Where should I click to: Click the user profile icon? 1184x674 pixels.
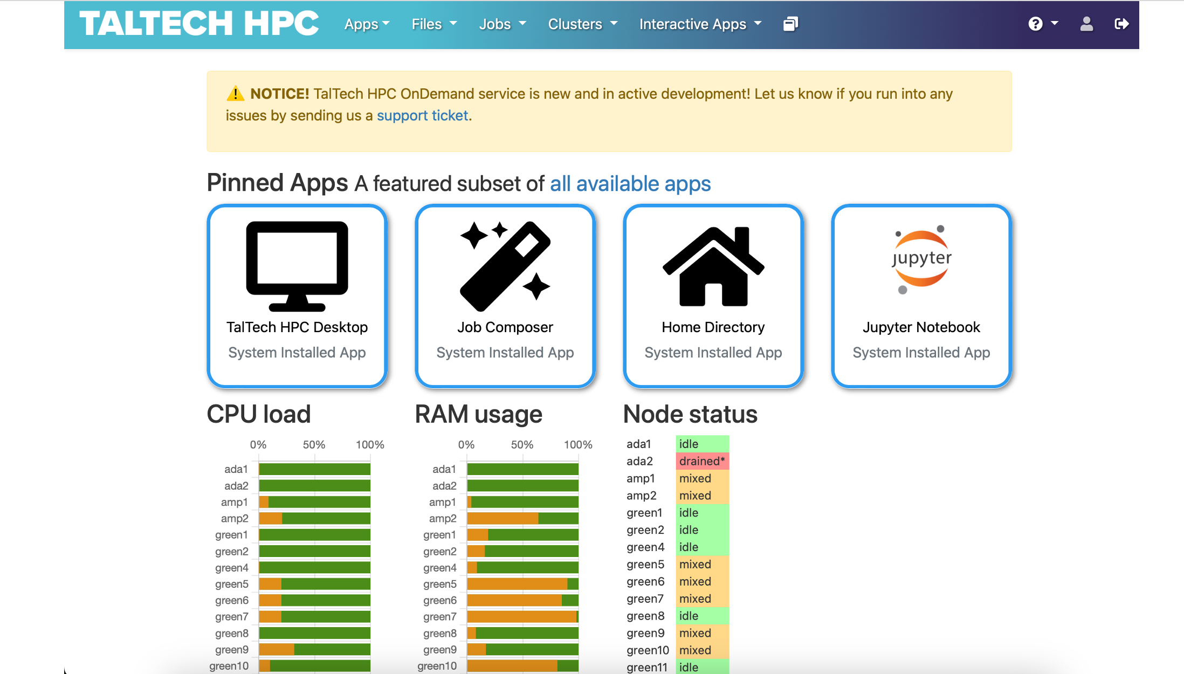coord(1086,24)
